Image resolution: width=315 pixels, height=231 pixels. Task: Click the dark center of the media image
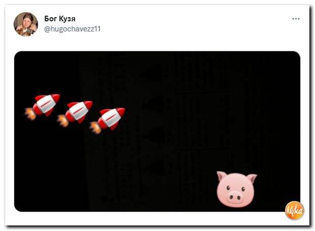click(157, 131)
